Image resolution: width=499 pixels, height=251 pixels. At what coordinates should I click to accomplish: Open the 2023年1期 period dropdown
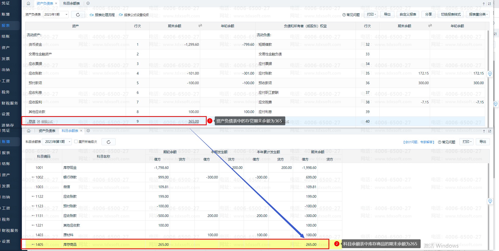(x=56, y=15)
